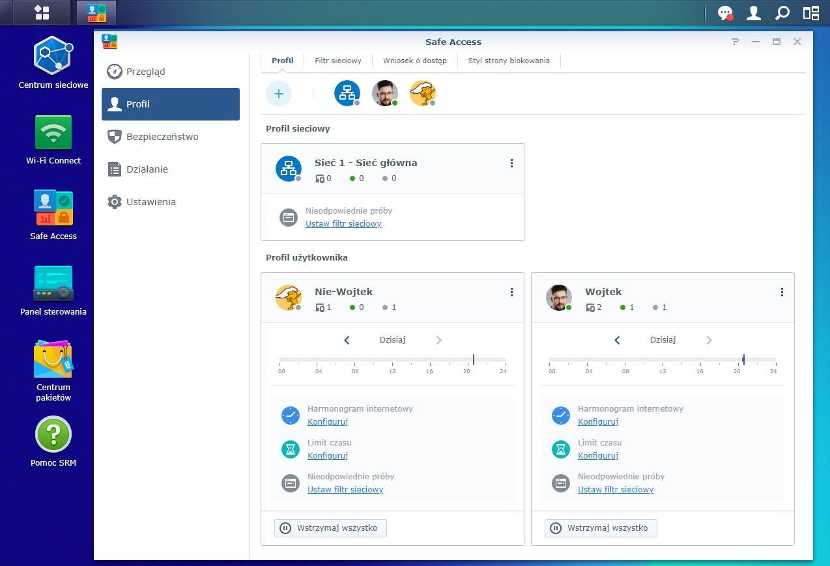Click Wojtek Nieodpowiednie próby filter icon
830x566 pixels.
pos(560,483)
